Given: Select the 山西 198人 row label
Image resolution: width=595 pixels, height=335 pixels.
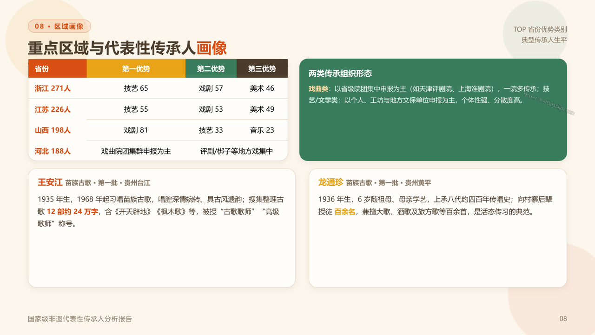Looking at the screenshot, I should (53, 130).
